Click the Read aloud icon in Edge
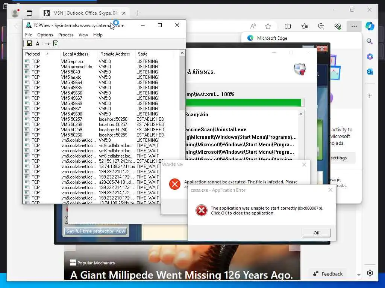The width and height of the screenshot is (385, 288). pos(253,26)
